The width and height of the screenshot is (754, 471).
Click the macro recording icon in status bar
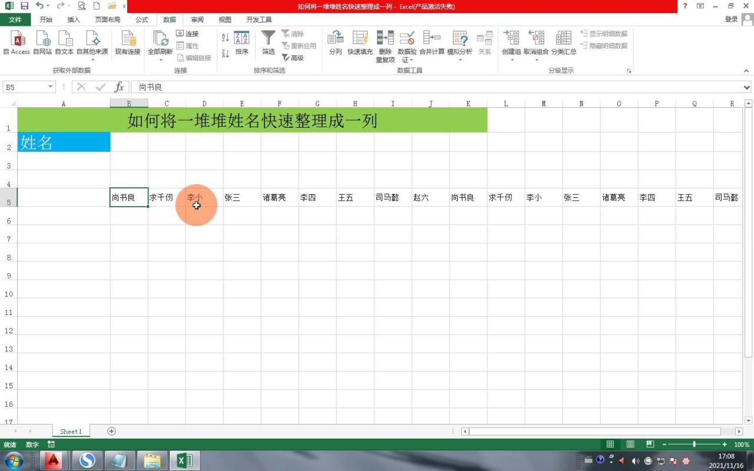point(51,445)
